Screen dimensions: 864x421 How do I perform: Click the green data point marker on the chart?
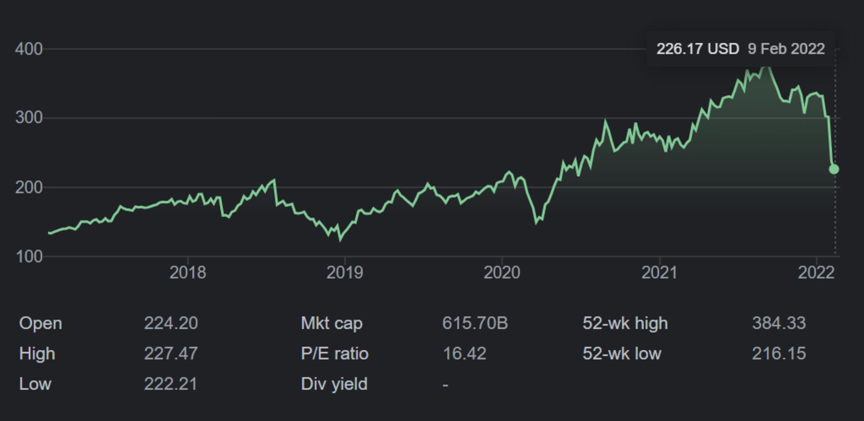834,169
